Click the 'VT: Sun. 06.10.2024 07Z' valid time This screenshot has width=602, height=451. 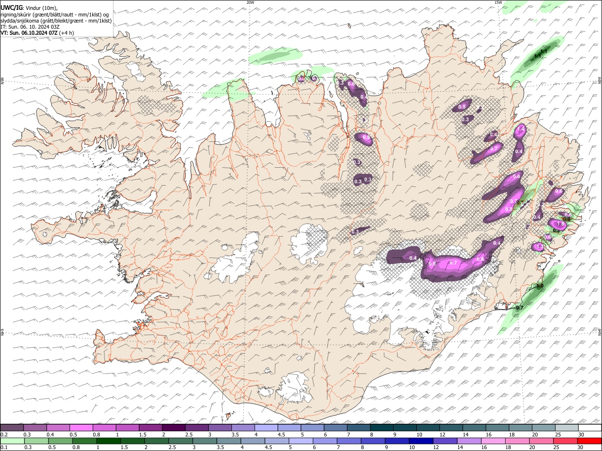[x=29, y=33]
